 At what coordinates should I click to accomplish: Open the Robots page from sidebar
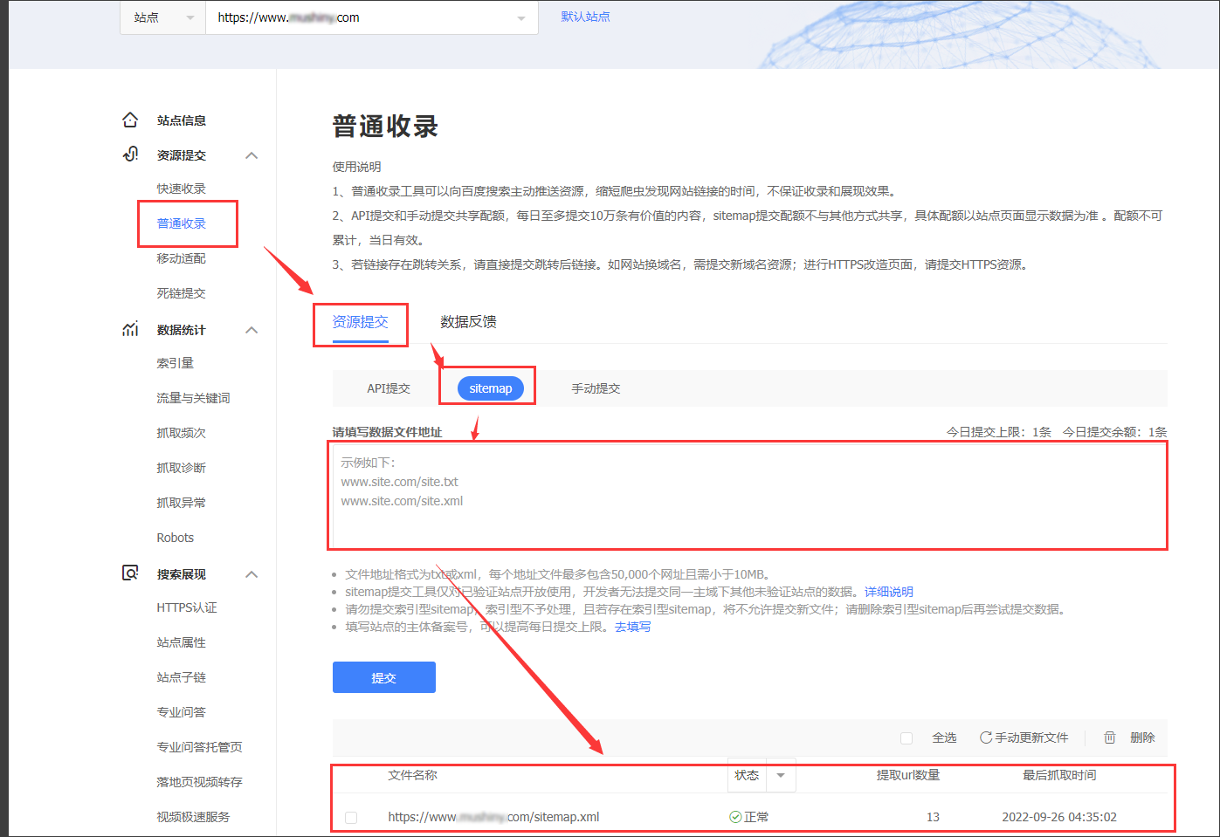pos(175,537)
